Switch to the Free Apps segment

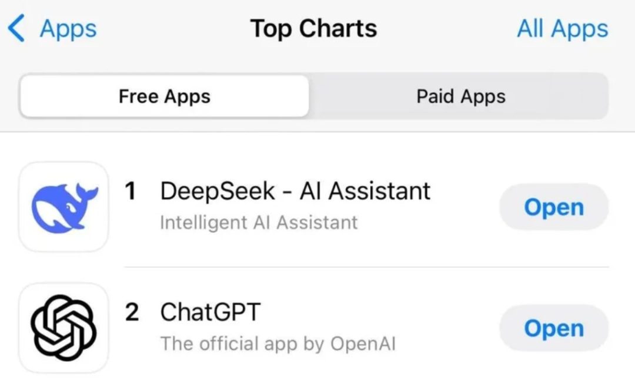[164, 96]
